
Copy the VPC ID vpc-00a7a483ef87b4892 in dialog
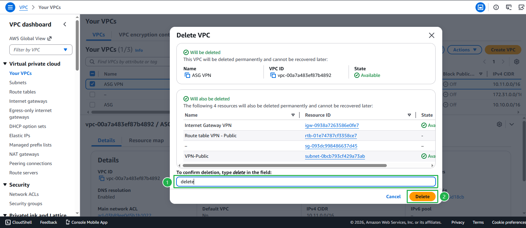tap(273, 75)
